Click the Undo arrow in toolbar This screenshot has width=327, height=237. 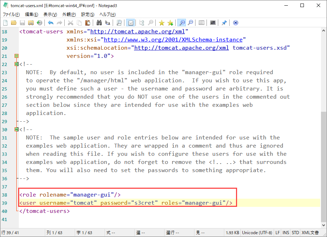[50, 23]
